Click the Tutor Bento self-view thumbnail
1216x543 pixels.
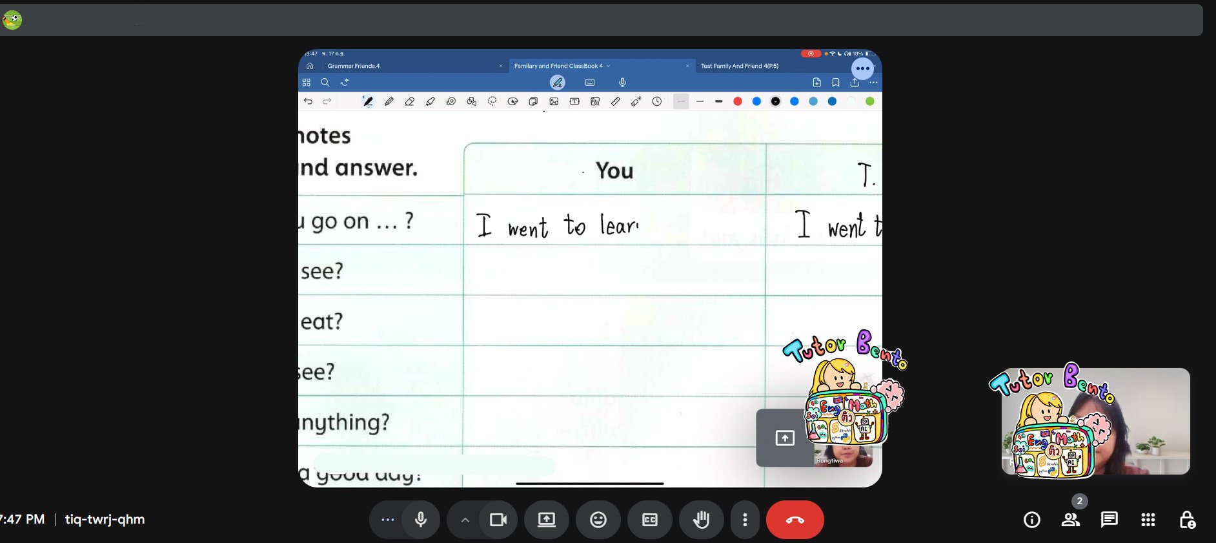1095,422
